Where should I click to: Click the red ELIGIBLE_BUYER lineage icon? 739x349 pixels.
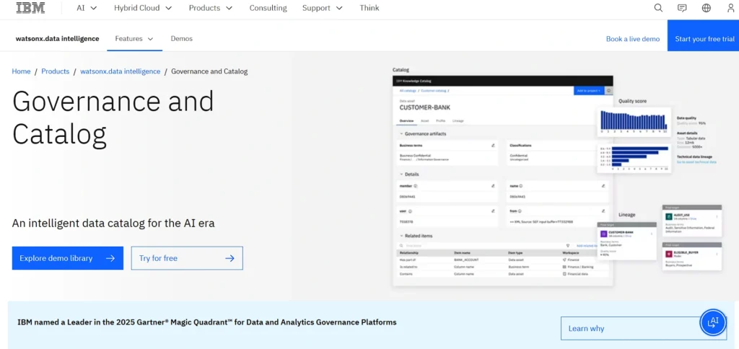[x=668, y=254]
